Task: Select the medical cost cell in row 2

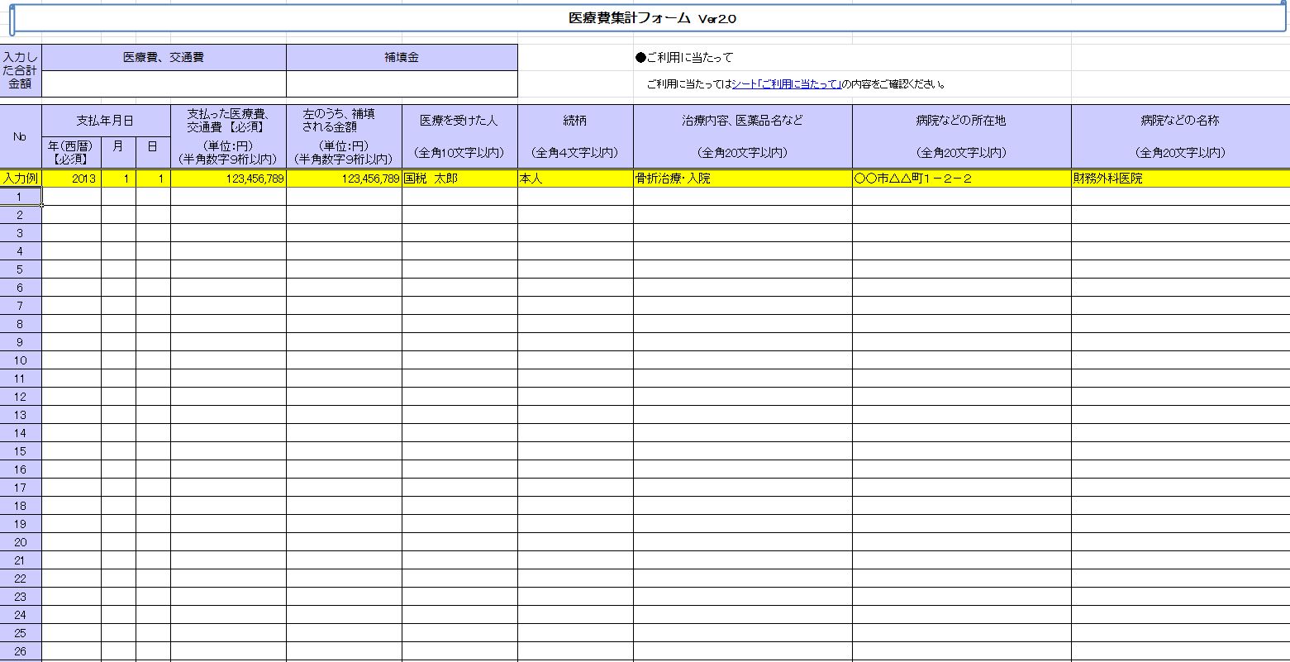Action: click(x=228, y=214)
